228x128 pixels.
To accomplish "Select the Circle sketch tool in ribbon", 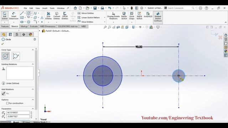I will 28,14.
